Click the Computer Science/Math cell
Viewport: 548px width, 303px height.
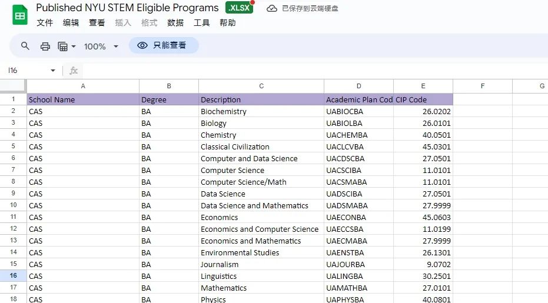tap(261, 182)
